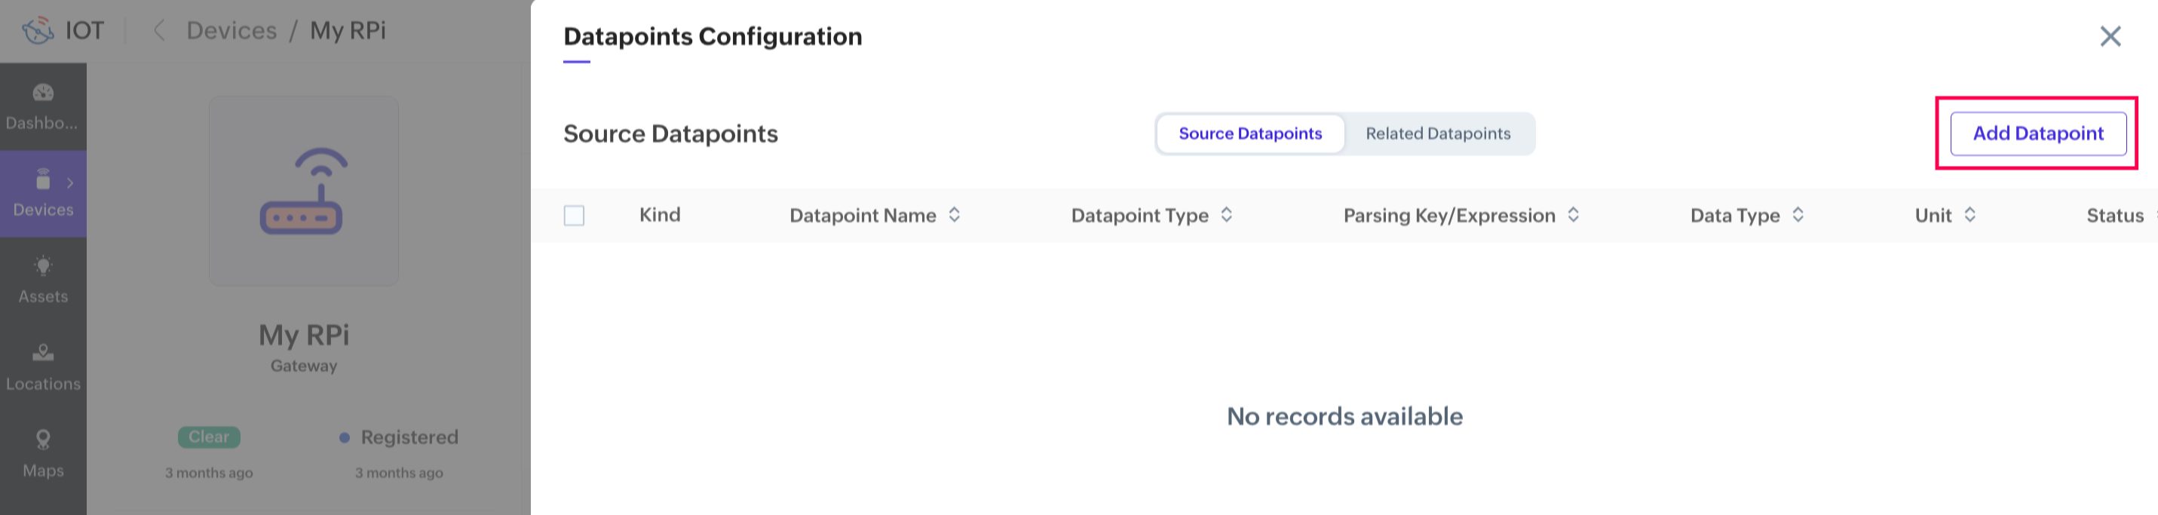Select the Devices sidebar icon
This screenshot has height=515, width=2158.
43,180
